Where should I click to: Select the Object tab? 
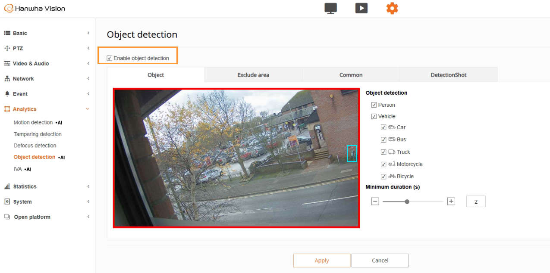[156, 74]
